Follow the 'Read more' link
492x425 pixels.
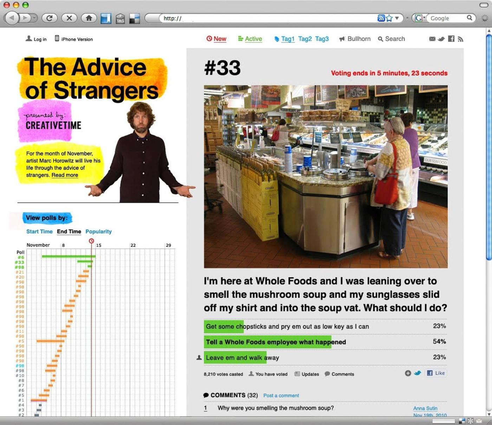[x=65, y=175]
